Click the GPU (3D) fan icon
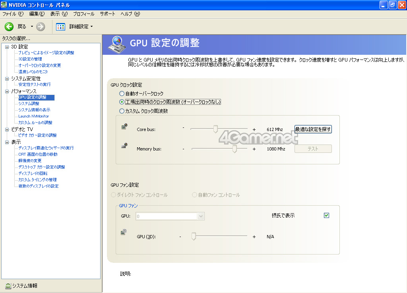The image size is (407, 293). coord(124,232)
